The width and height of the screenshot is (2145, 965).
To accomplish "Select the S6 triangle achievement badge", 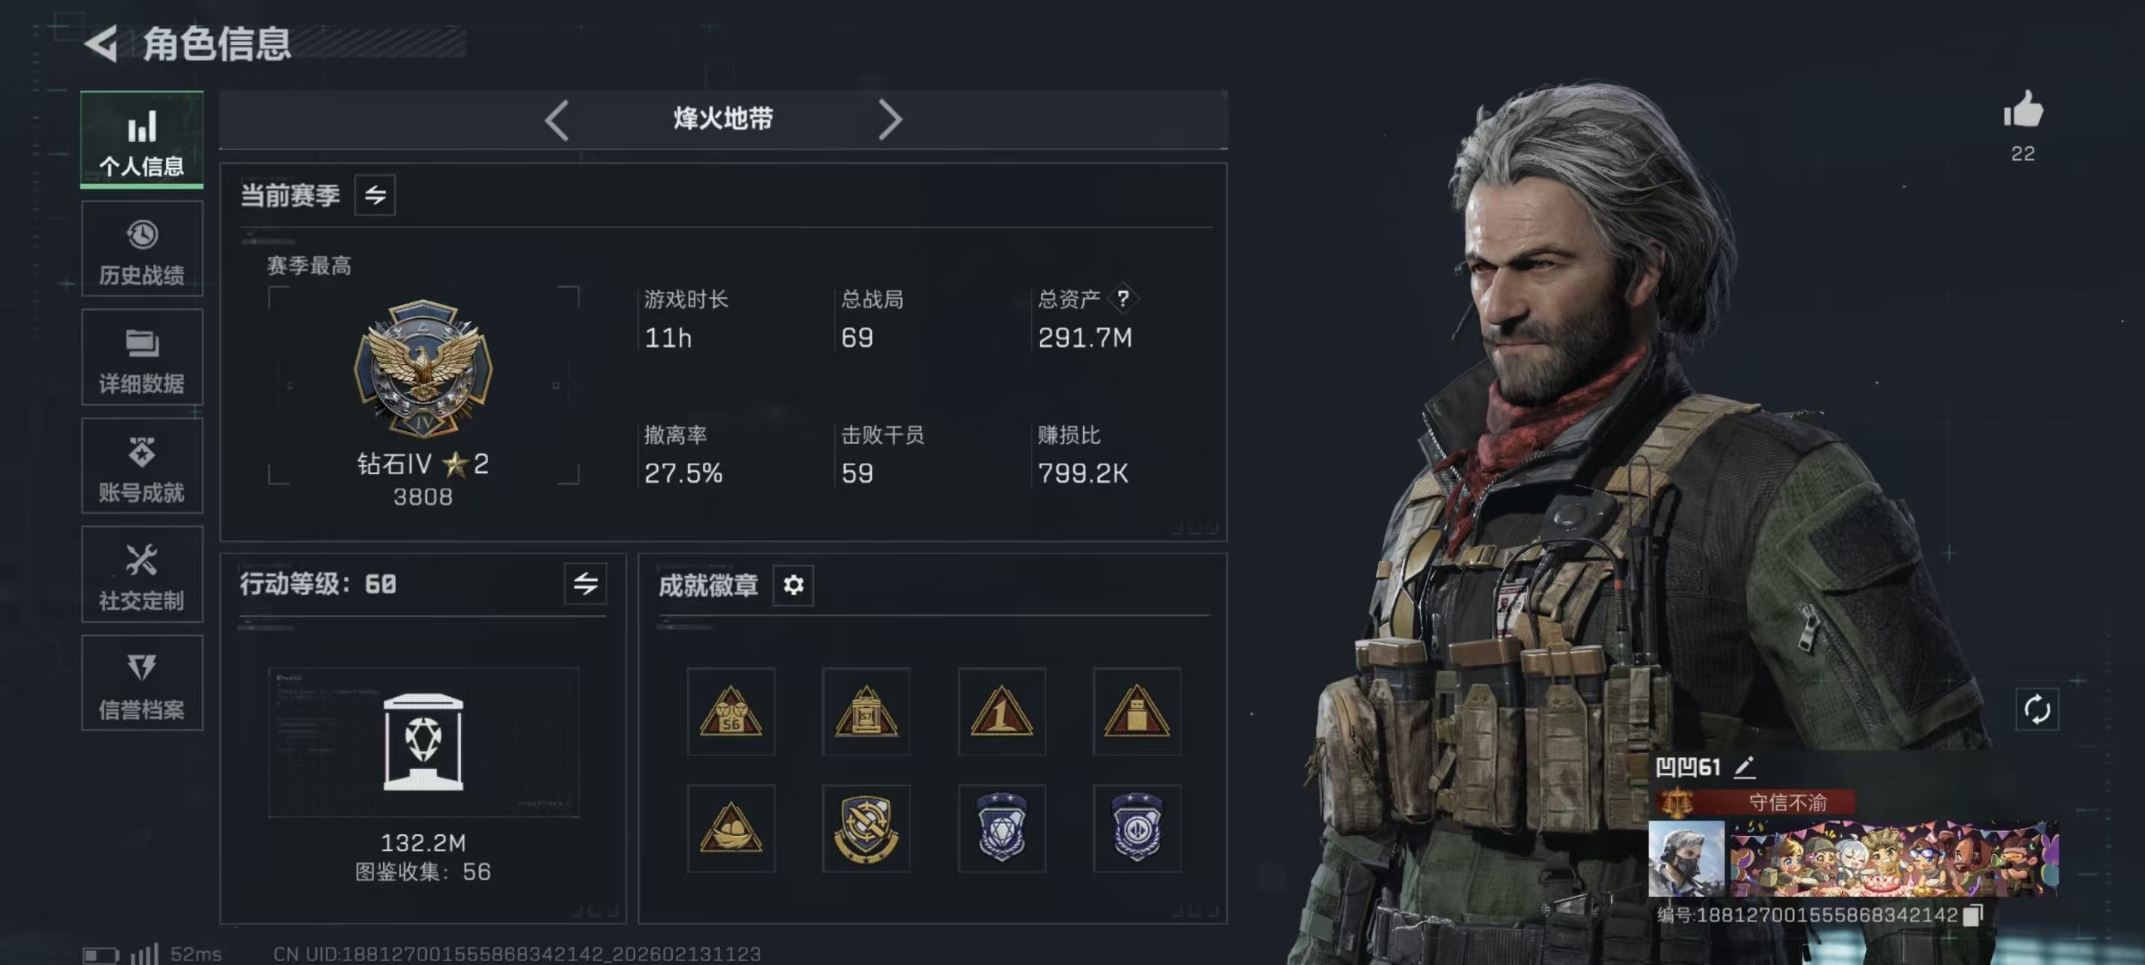I will pyautogui.click(x=730, y=711).
